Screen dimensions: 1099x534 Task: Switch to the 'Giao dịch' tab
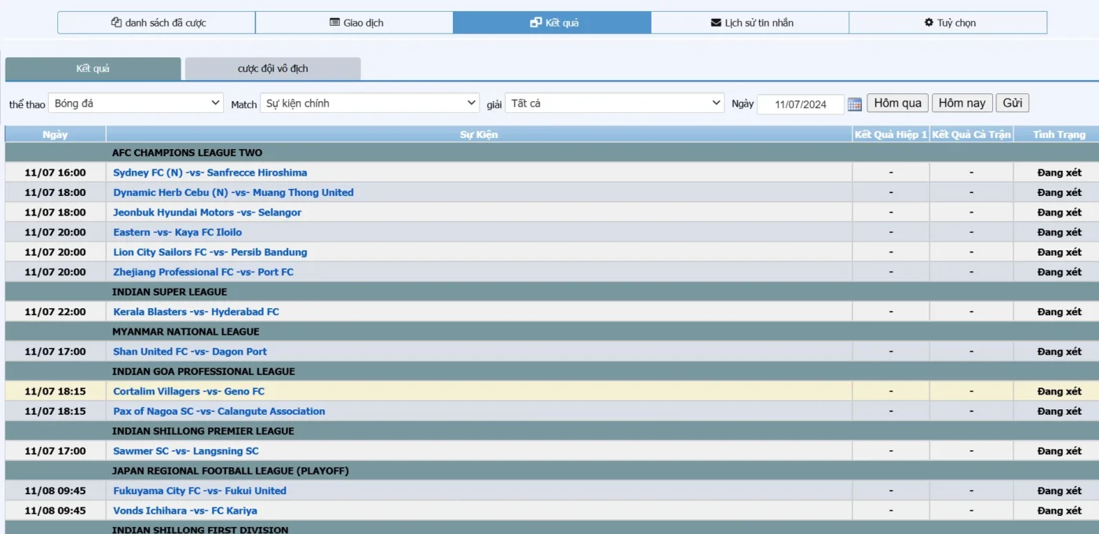(355, 23)
